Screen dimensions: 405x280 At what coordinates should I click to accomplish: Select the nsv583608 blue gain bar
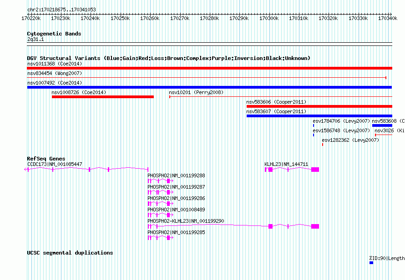(382, 125)
